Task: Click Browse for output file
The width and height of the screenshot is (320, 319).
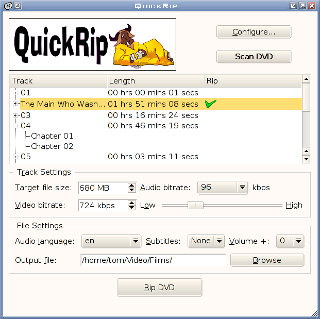Action: pos(267,260)
